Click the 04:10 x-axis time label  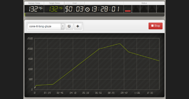[x=73, y=93]
